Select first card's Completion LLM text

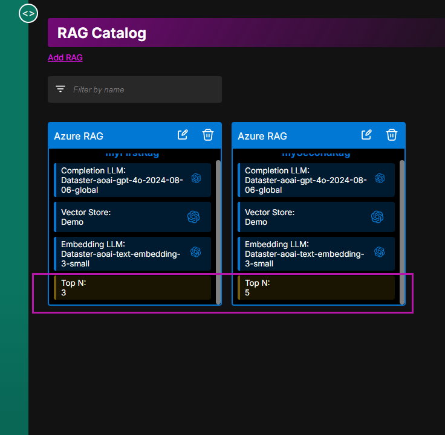[122, 181]
